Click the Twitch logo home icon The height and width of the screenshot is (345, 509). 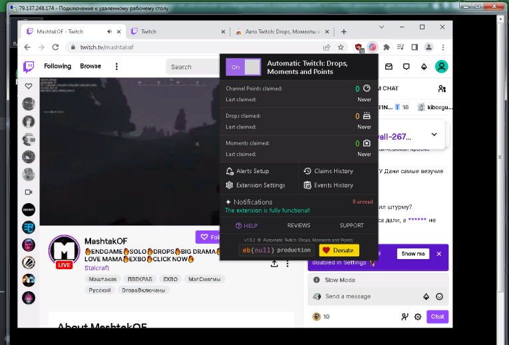tap(29, 67)
